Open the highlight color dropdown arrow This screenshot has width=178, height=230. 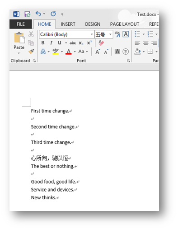[x=62, y=52]
